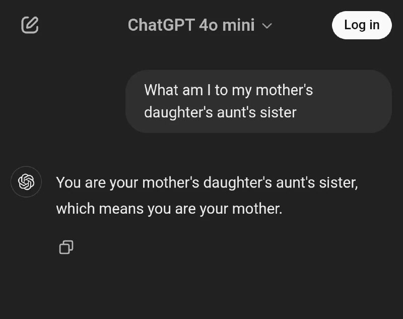The width and height of the screenshot is (403, 319).
Task: Click 'What am I' in the user bubble
Action: pyautogui.click(x=177, y=90)
